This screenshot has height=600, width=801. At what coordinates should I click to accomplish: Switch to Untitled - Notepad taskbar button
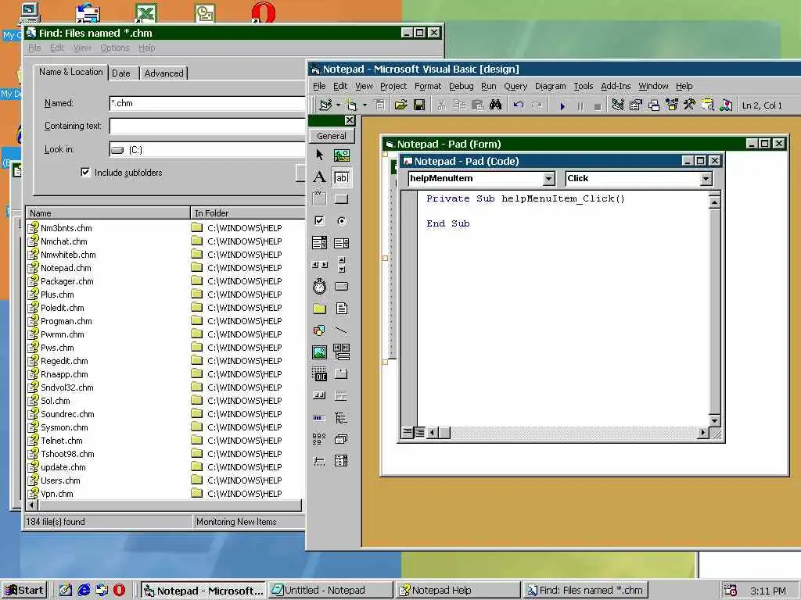(330, 591)
